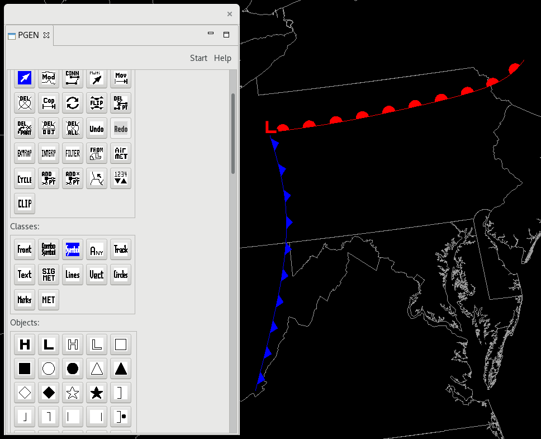Maximize the PGEN view panel
This screenshot has width=541, height=439.
tap(226, 35)
